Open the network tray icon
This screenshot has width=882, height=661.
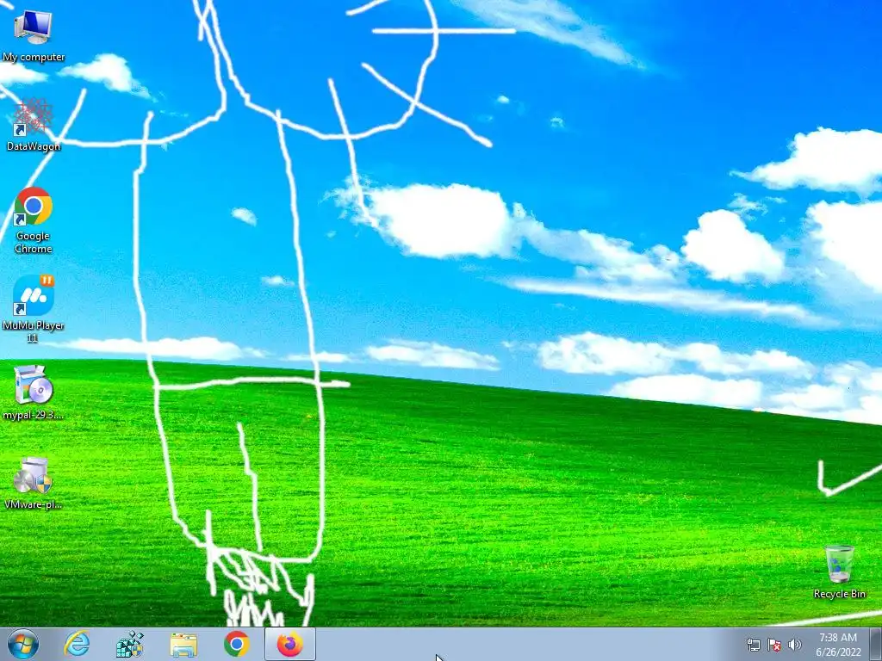point(753,645)
